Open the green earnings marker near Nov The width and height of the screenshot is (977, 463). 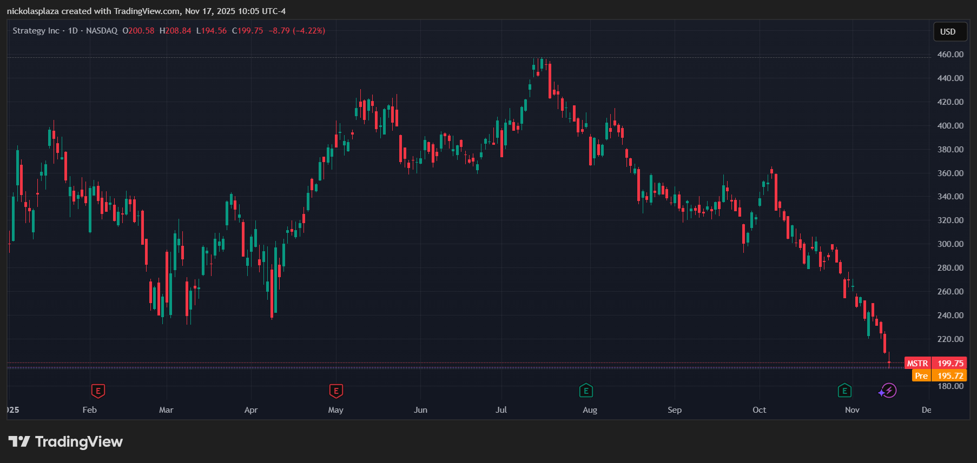[844, 391]
